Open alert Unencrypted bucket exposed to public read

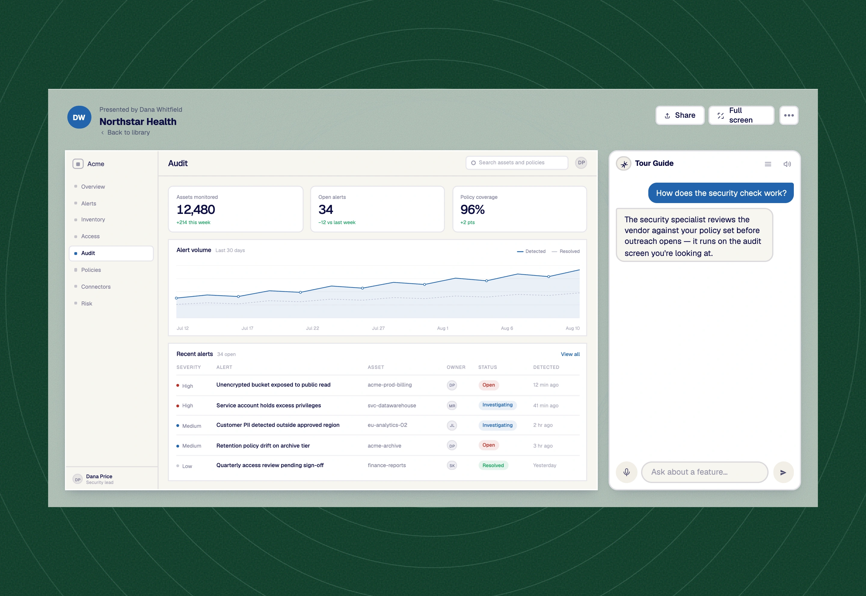tap(273, 385)
